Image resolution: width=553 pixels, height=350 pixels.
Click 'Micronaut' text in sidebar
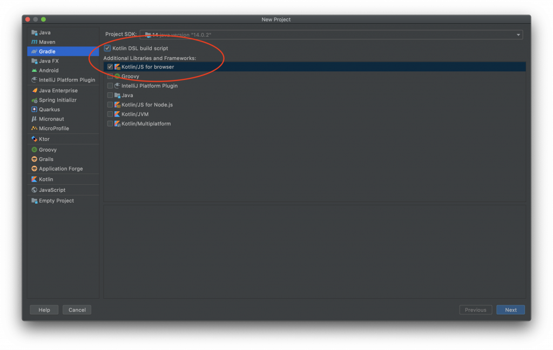pyautogui.click(x=51, y=119)
